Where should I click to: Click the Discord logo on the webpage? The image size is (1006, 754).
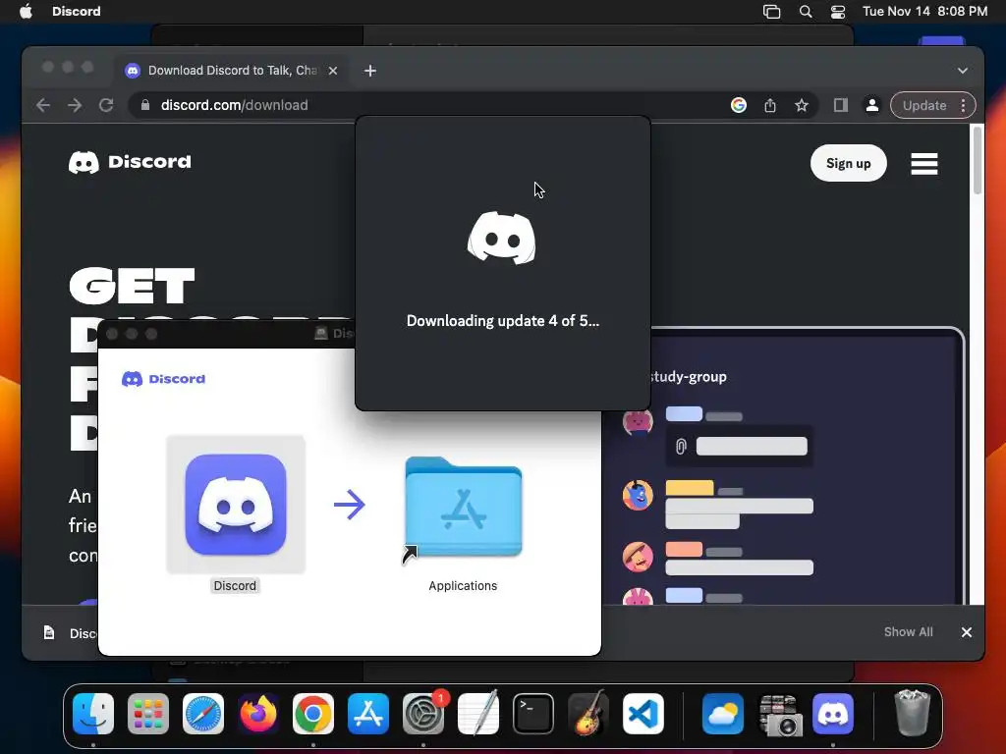pos(130,162)
